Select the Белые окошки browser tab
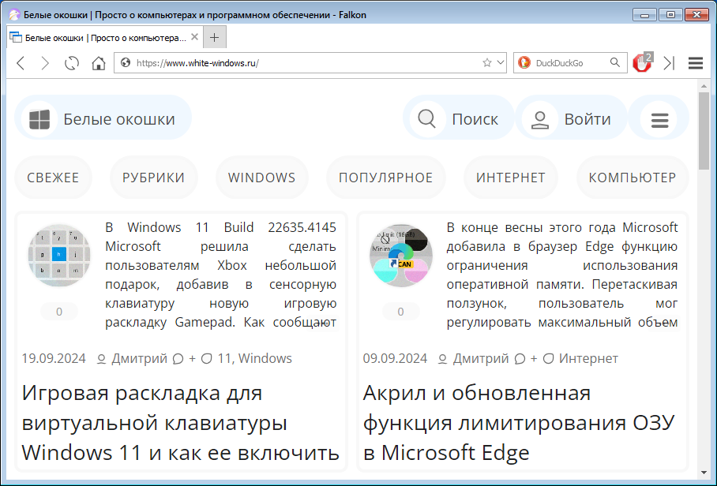This screenshot has height=486, width=717. [104, 37]
